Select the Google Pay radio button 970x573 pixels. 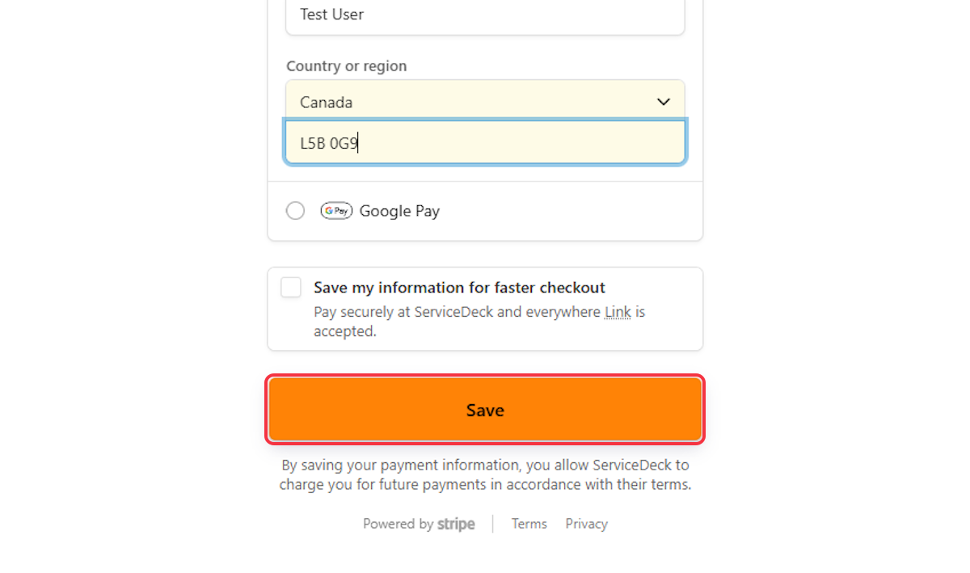tap(296, 211)
